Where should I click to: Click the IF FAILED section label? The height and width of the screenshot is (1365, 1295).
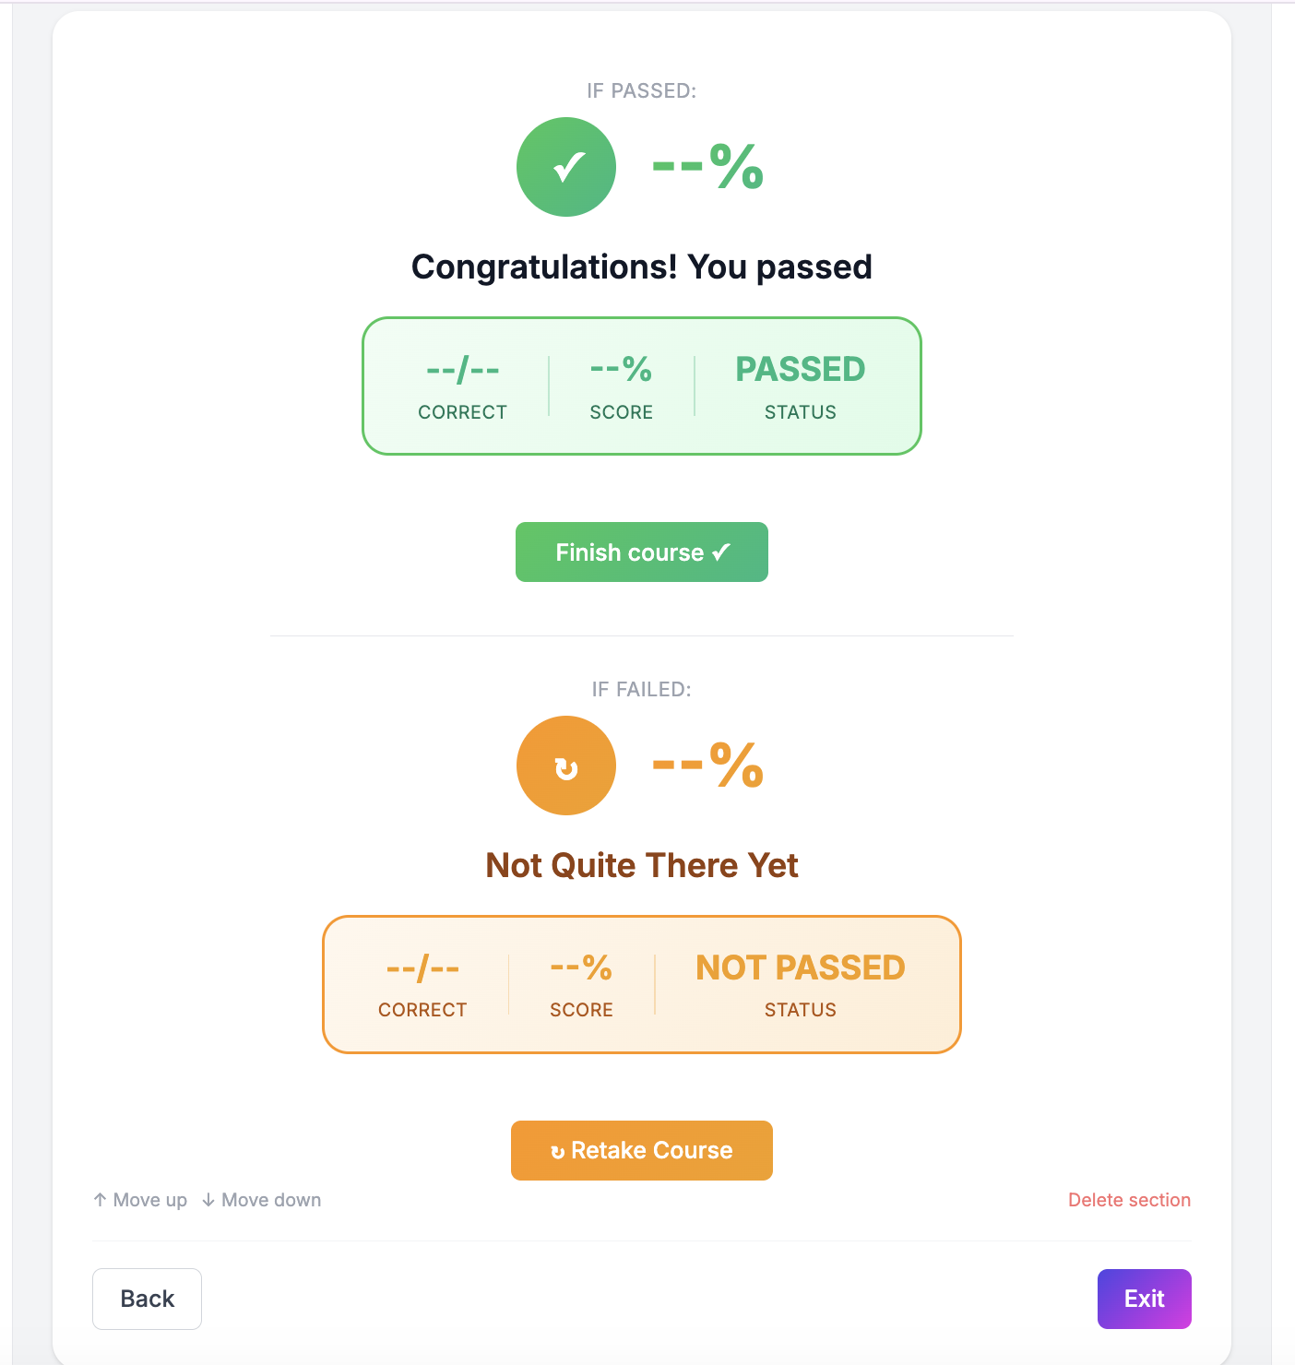[641, 688]
